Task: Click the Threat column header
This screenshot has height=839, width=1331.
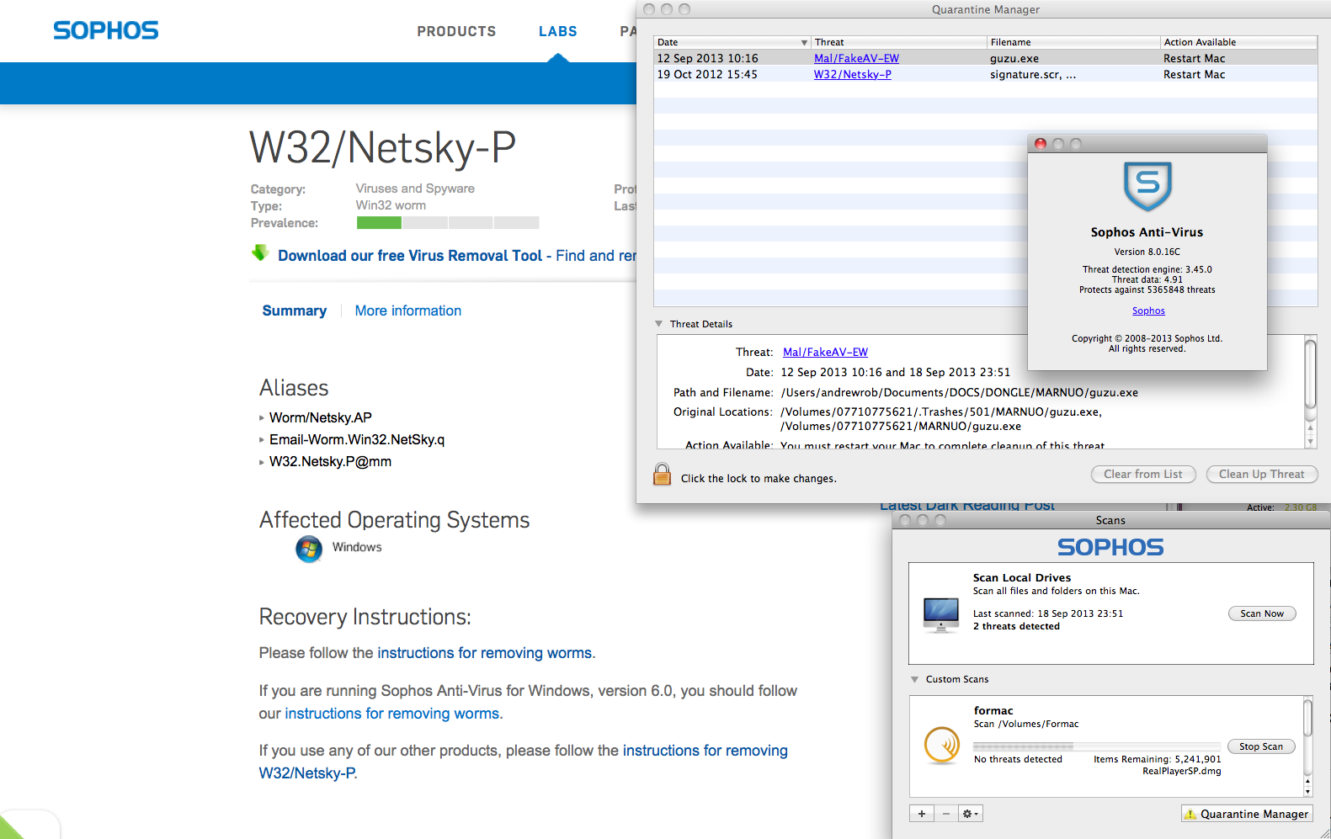Action: [899, 42]
